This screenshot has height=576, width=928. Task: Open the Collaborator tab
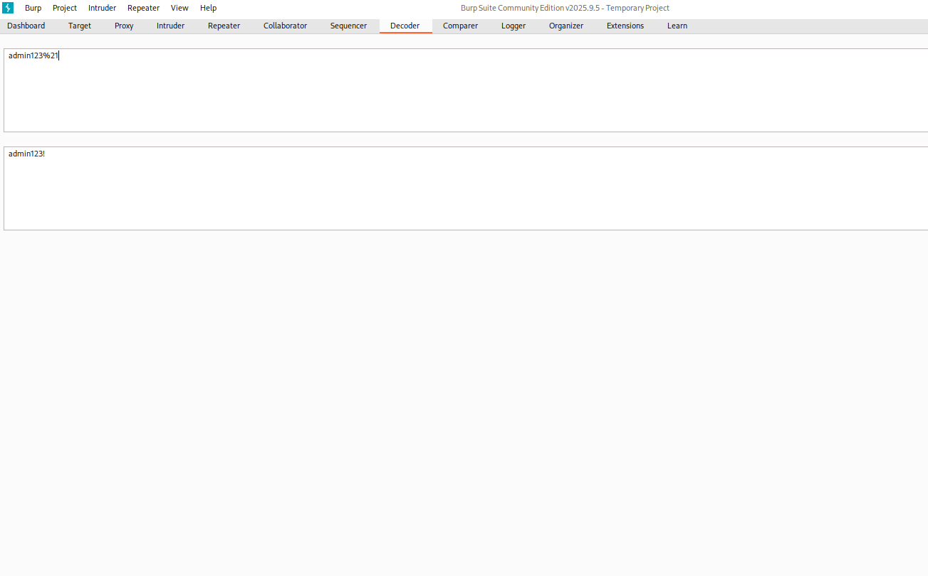pyautogui.click(x=285, y=26)
